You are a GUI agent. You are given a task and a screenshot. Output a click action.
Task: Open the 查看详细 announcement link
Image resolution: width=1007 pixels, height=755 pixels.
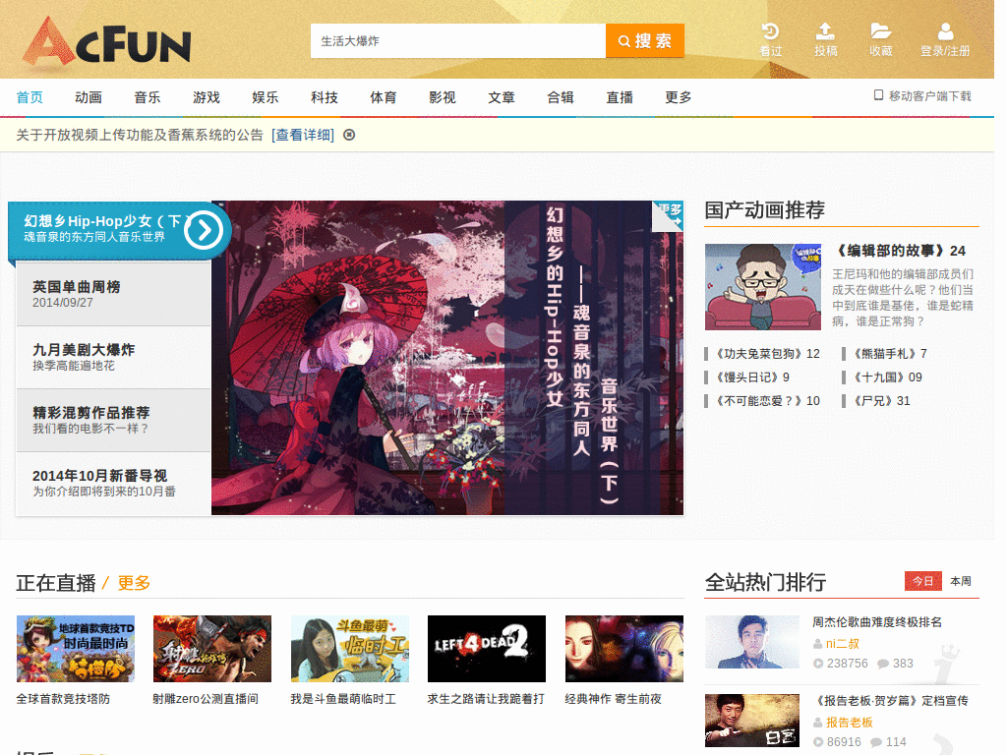pyautogui.click(x=305, y=135)
